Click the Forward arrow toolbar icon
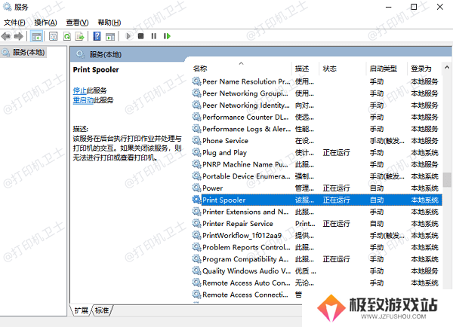453x327 pixels. (x=18, y=36)
